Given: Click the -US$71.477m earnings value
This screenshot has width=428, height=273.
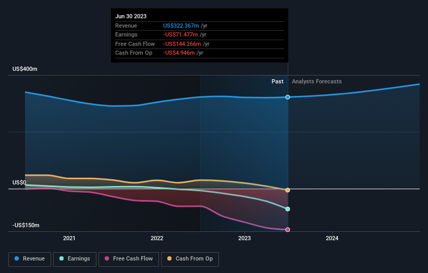Looking at the screenshot, I should (x=180, y=34).
